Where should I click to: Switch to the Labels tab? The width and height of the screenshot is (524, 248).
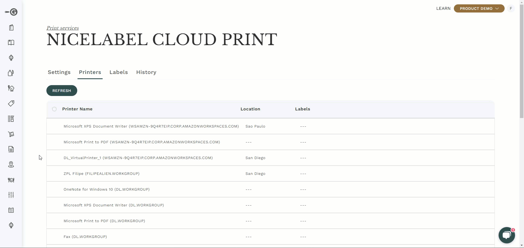point(119,72)
